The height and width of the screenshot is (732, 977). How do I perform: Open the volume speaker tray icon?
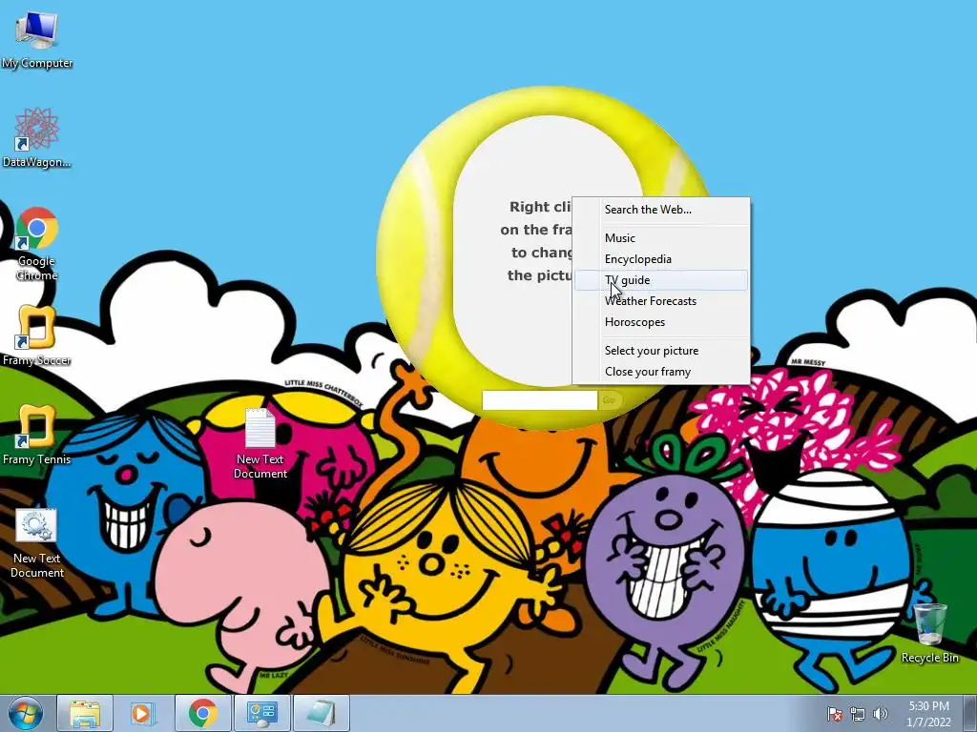[880, 714]
